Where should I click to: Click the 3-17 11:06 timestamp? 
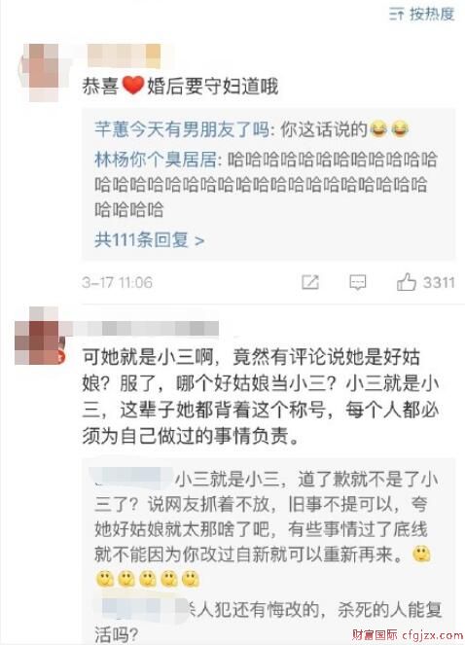118,282
